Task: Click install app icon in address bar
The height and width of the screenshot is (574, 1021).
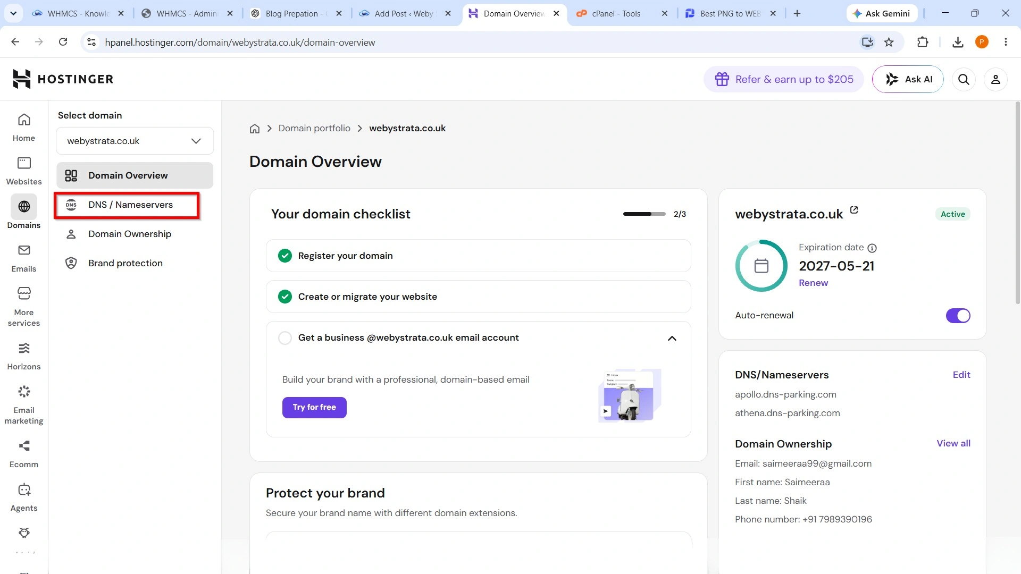Action: click(x=867, y=42)
